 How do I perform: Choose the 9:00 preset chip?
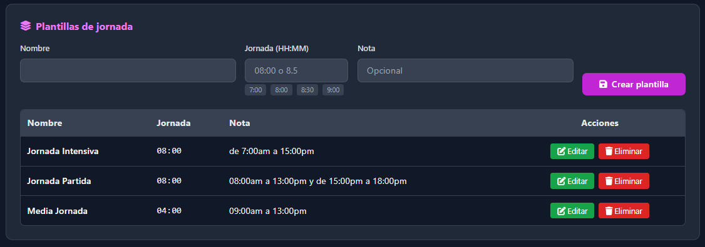tap(333, 90)
